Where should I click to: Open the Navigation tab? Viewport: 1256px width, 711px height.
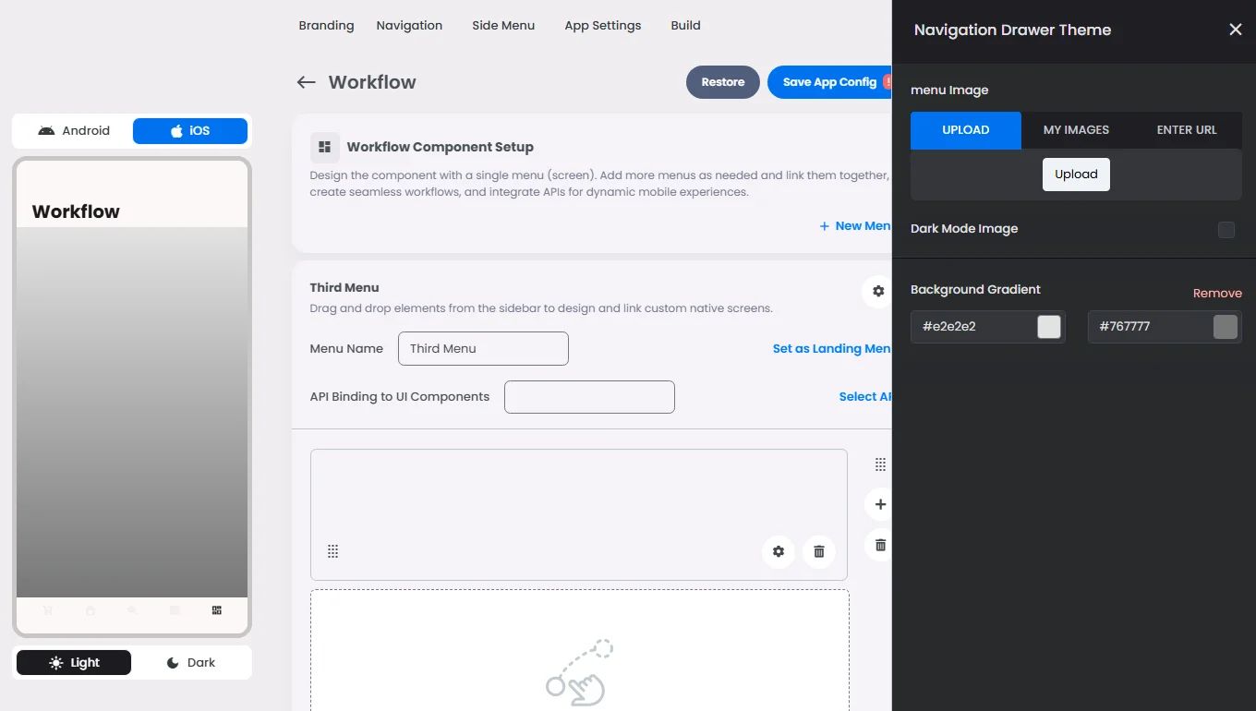409,26
